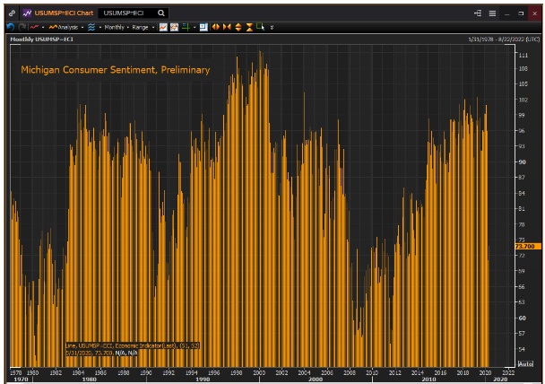Click the magnifier search icon
This screenshot has height=384, width=545.
pos(160,13)
